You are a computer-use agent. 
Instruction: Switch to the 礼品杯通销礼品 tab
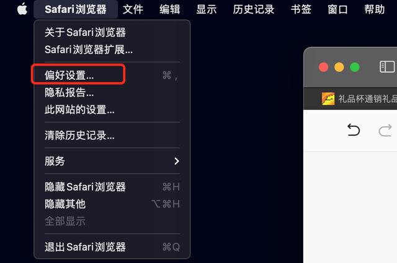pos(359,98)
